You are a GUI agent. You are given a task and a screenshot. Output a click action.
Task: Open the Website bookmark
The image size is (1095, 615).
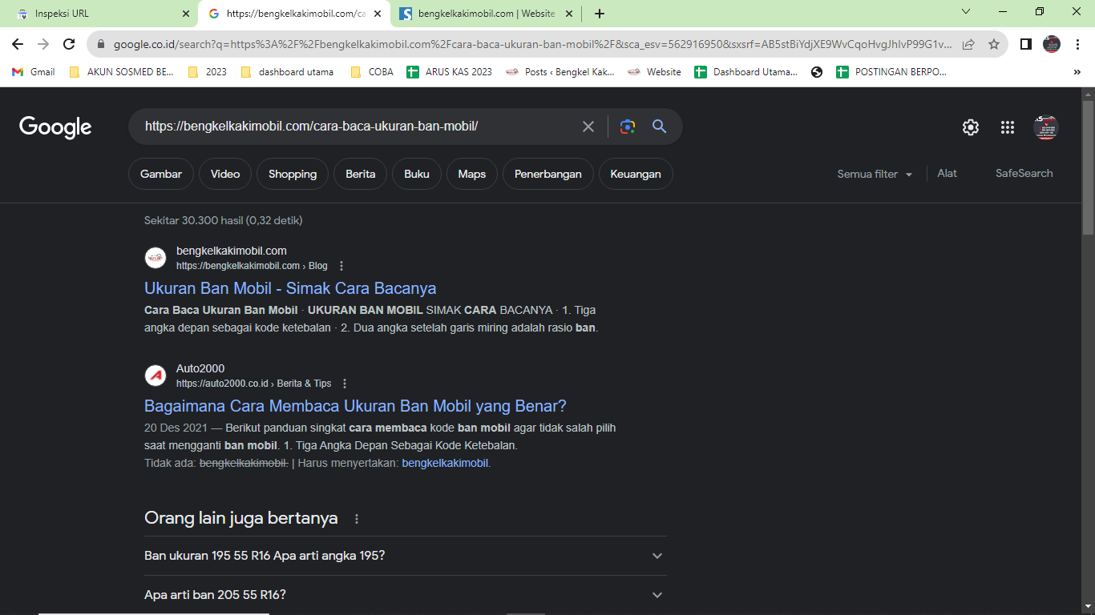point(654,72)
